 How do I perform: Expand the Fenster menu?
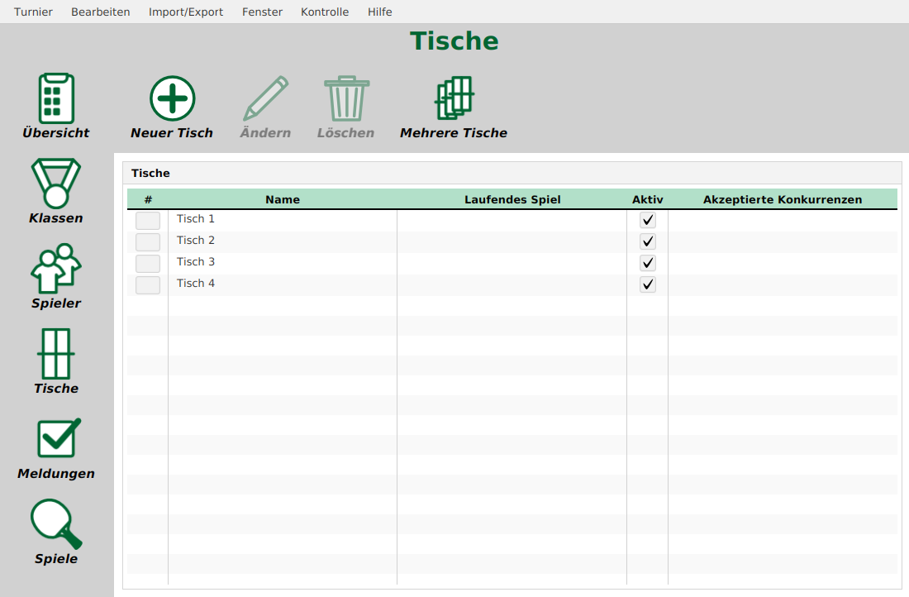coord(262,12)
